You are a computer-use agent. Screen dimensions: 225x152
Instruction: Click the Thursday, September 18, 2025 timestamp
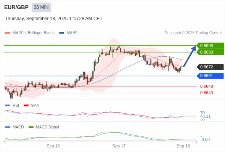click(x=54, y=19)
